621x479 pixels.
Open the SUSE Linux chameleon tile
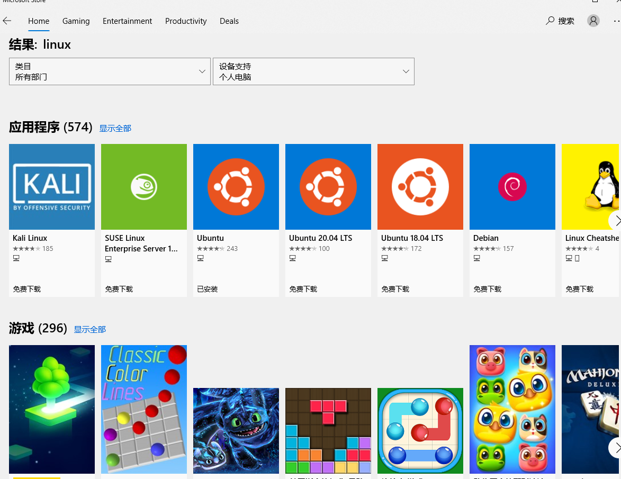(144, 187)
